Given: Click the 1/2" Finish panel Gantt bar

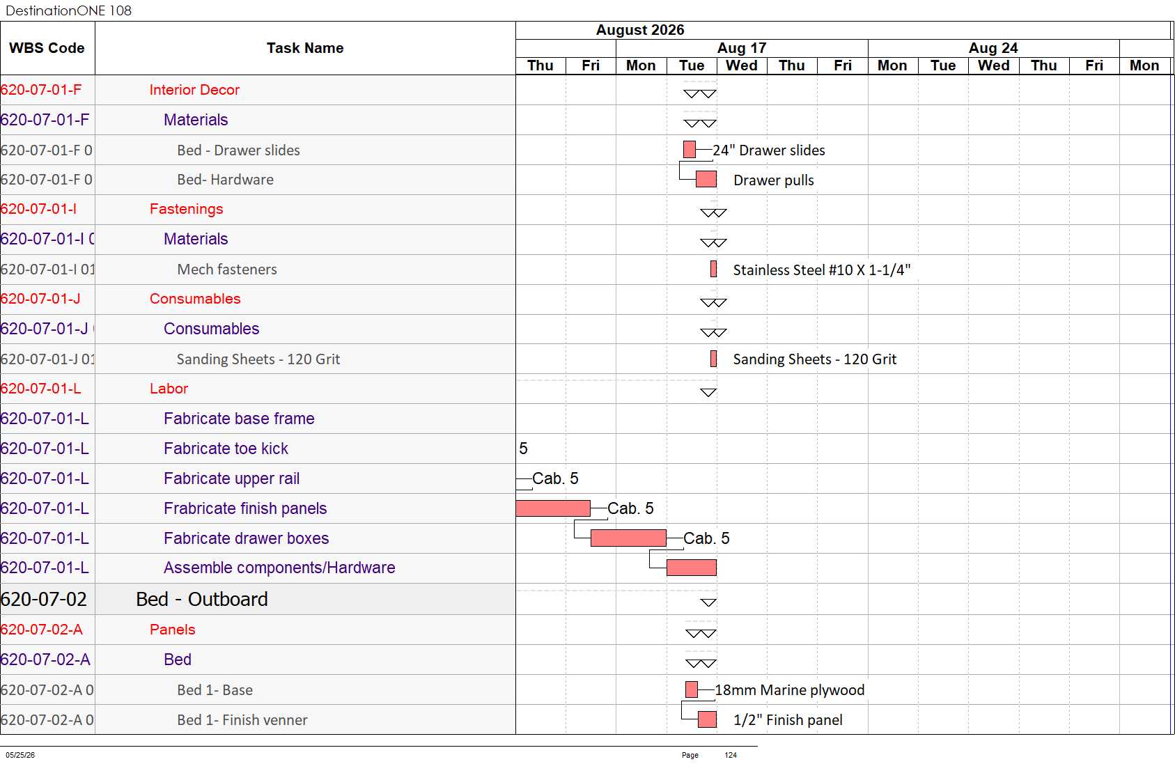Looking at the screenshot, I should (x=708, y=719).
